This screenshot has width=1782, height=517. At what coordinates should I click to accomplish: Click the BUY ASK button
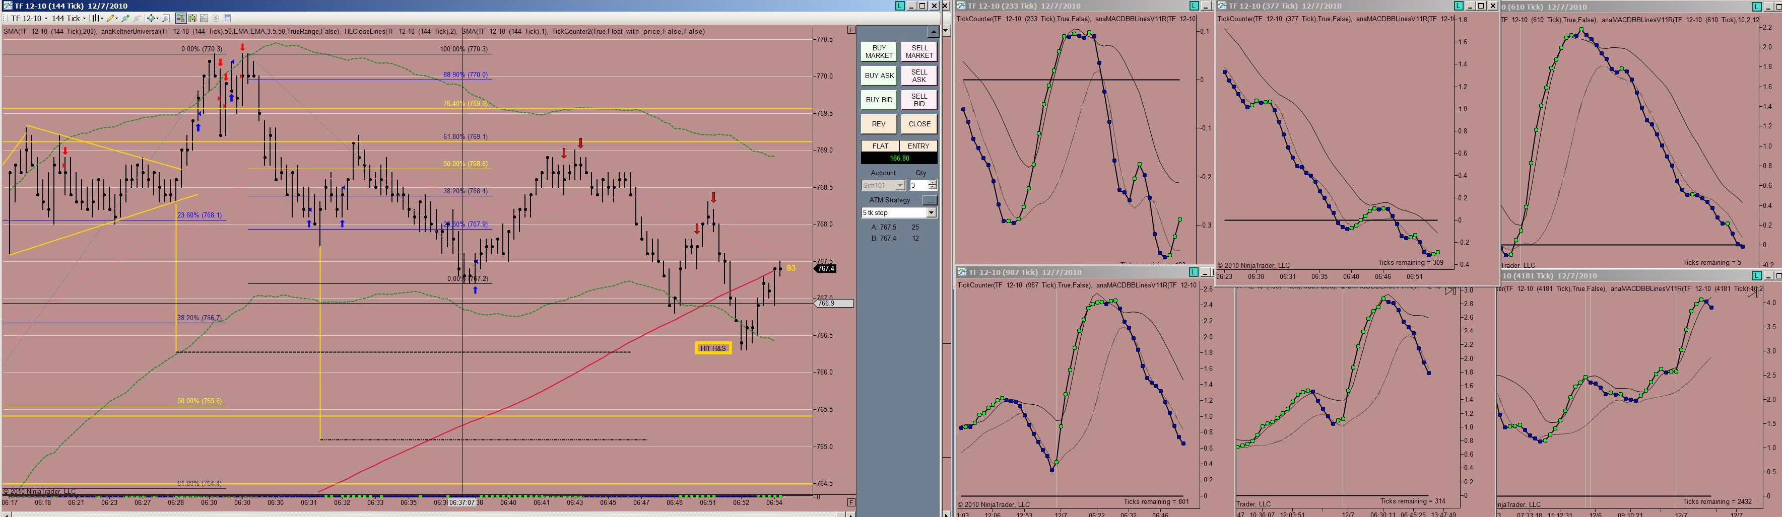[879, 76]
